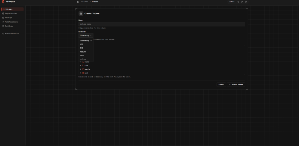Open Settings in the sidebar

coord(12,26)
